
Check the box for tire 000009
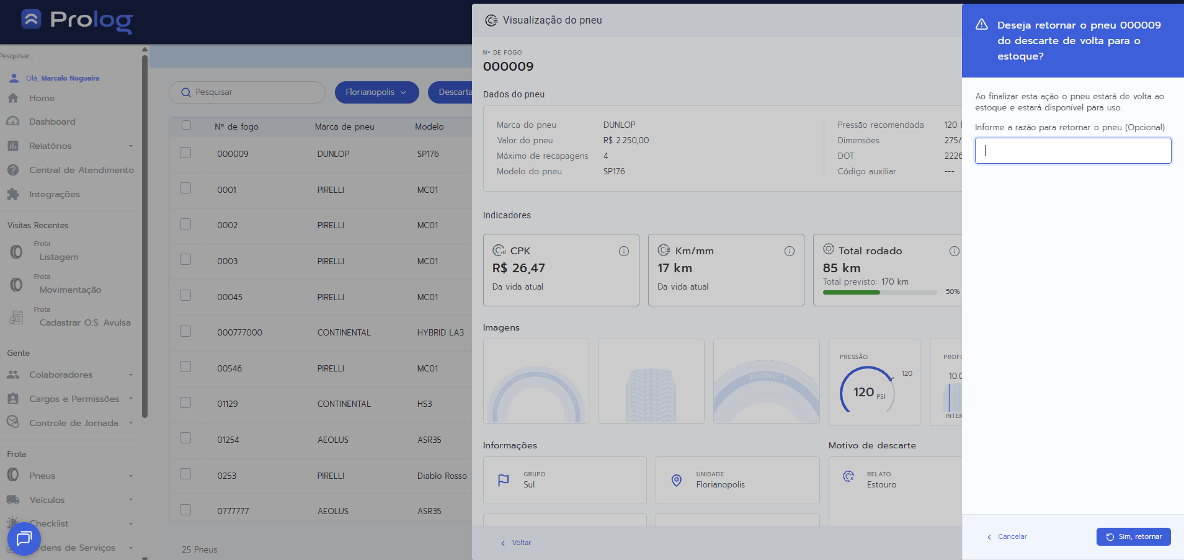tap(185, 153)
